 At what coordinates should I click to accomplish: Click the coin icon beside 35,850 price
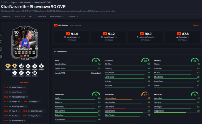point(22,59)
